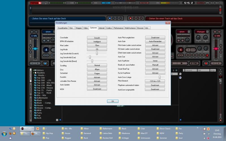The width and height of the screenshot is (226, 141).
Task: Toggle Smart BeatTap setting
Action: click(x=155, y=69)
